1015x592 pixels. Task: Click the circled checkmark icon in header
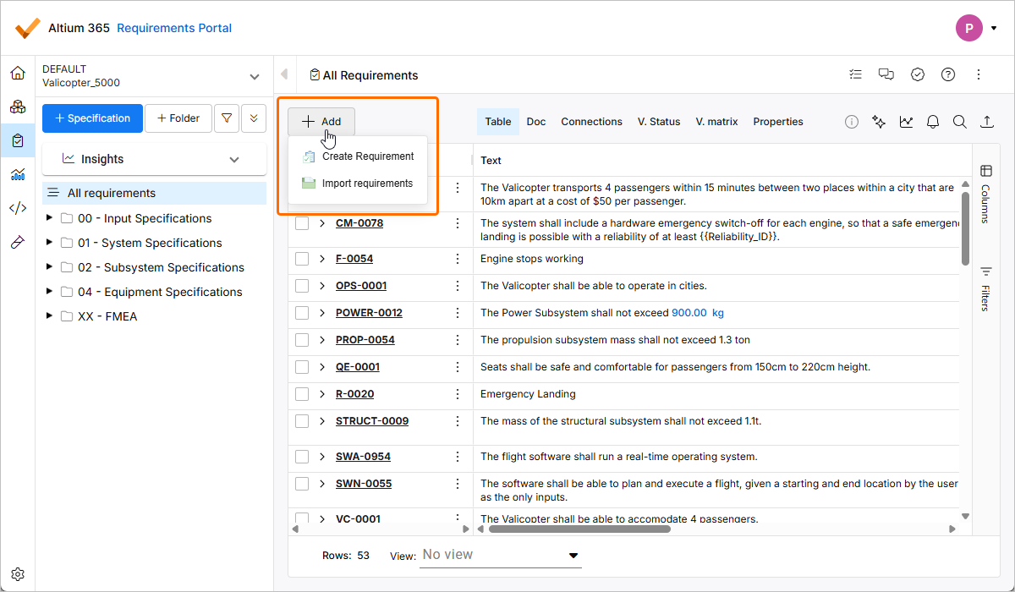(x=918, y=74)
